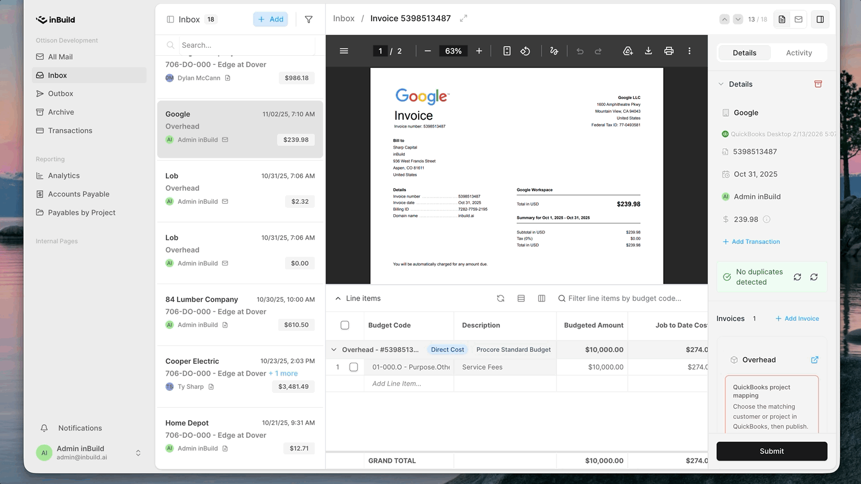This screenshot has width=861, height=484.
Task: Focus the inbox Search field
Action: (x=246, y=45)
